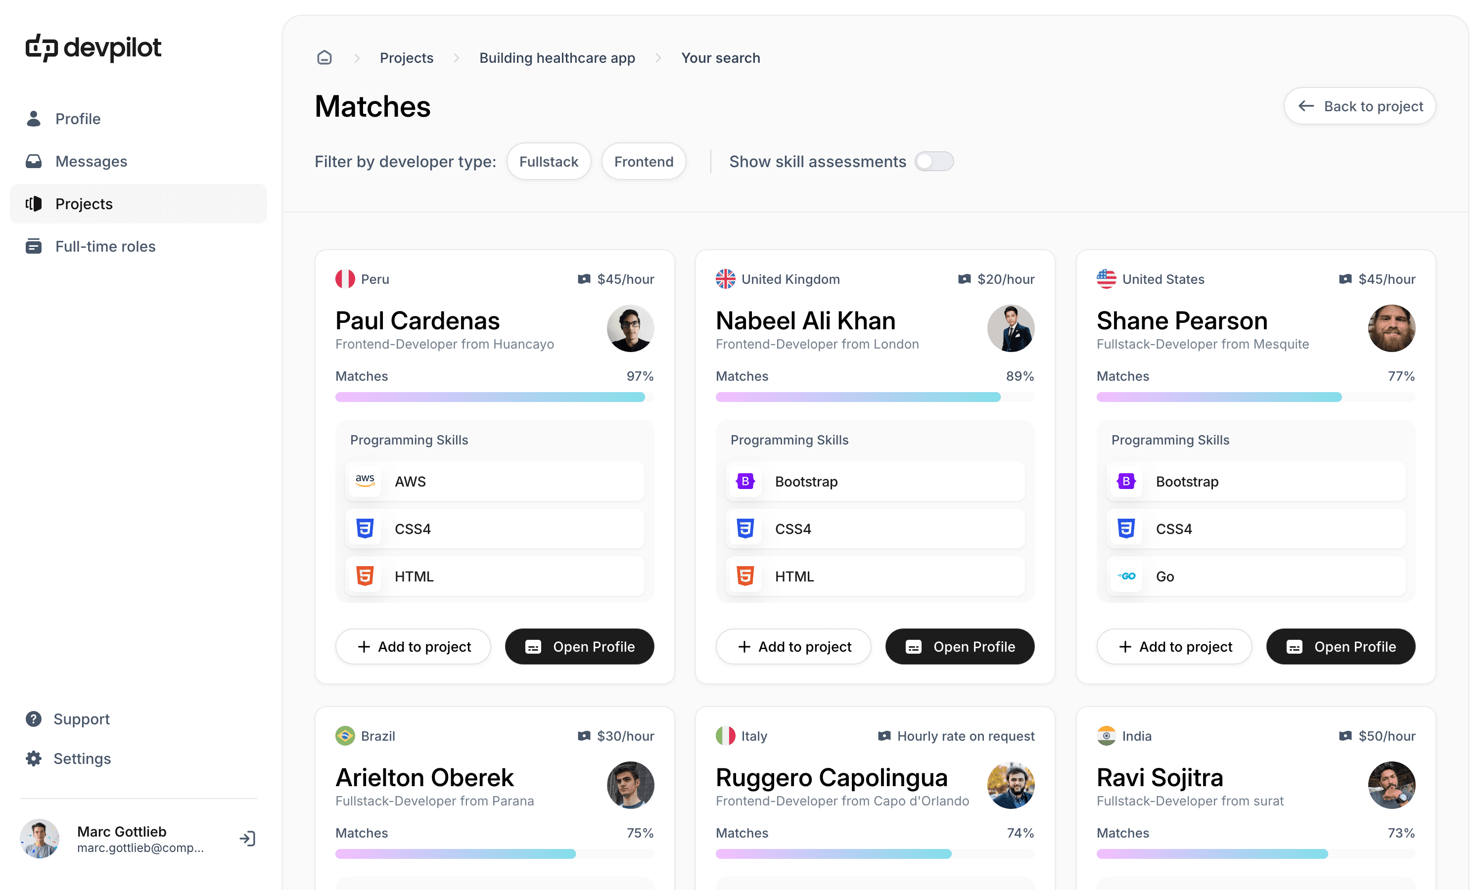Viewport: 1484px width, 890px height.
Task: Click the sign-out icon next to Marc Gottlieb
Action: 247,838
